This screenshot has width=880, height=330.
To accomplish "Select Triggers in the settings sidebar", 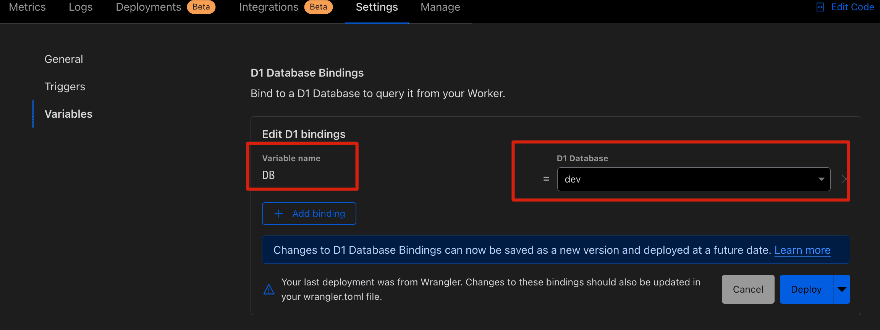I will 65,87.
